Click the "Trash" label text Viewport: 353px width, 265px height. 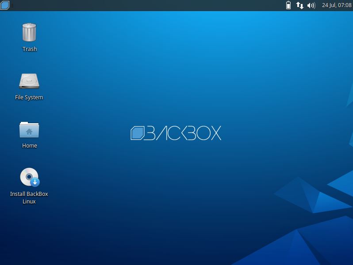tap(30, 49)
